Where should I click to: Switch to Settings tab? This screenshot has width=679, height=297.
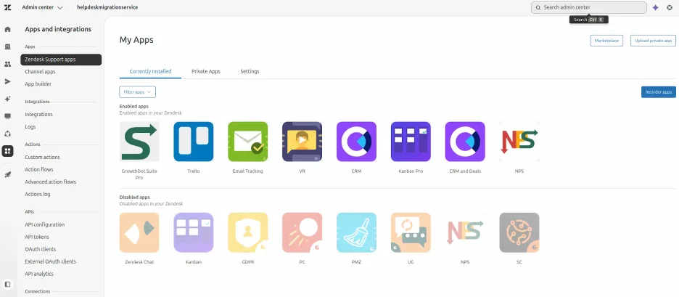click(250, 72)
